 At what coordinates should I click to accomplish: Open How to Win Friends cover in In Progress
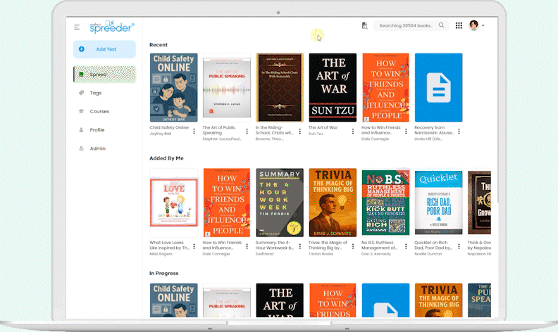pyautogui.click(x=333, y=300)
